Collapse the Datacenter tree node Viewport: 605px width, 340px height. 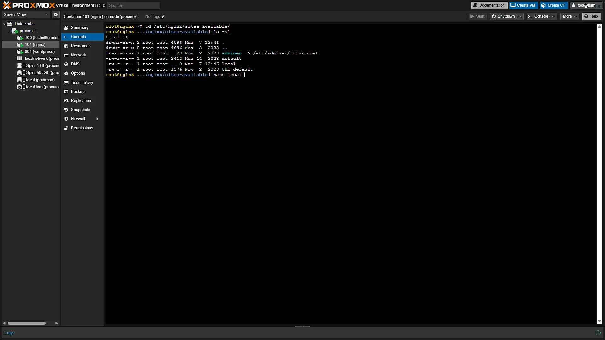[x=4, y=24]
